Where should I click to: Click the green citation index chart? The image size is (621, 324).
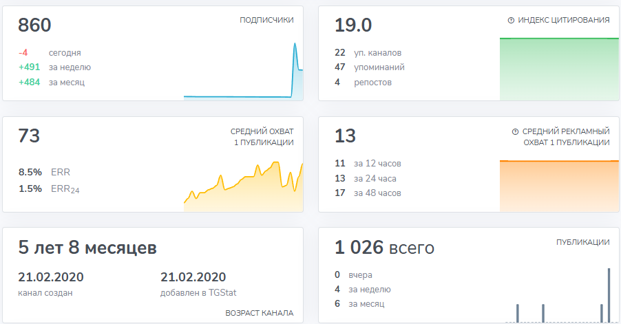559,69
